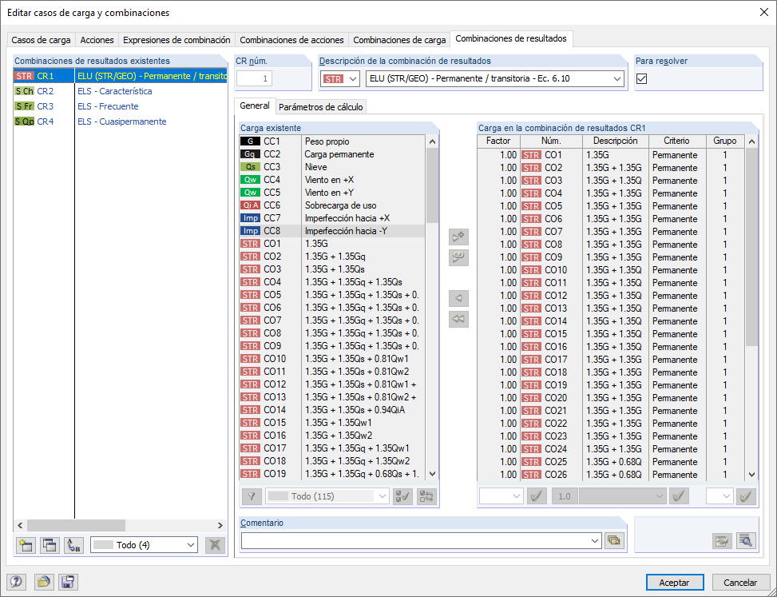Select the General subtab
Screen dimensions: 777x597
click(255, 105)
